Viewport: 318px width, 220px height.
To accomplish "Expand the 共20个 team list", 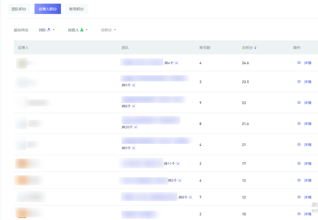I will [135, 127].
